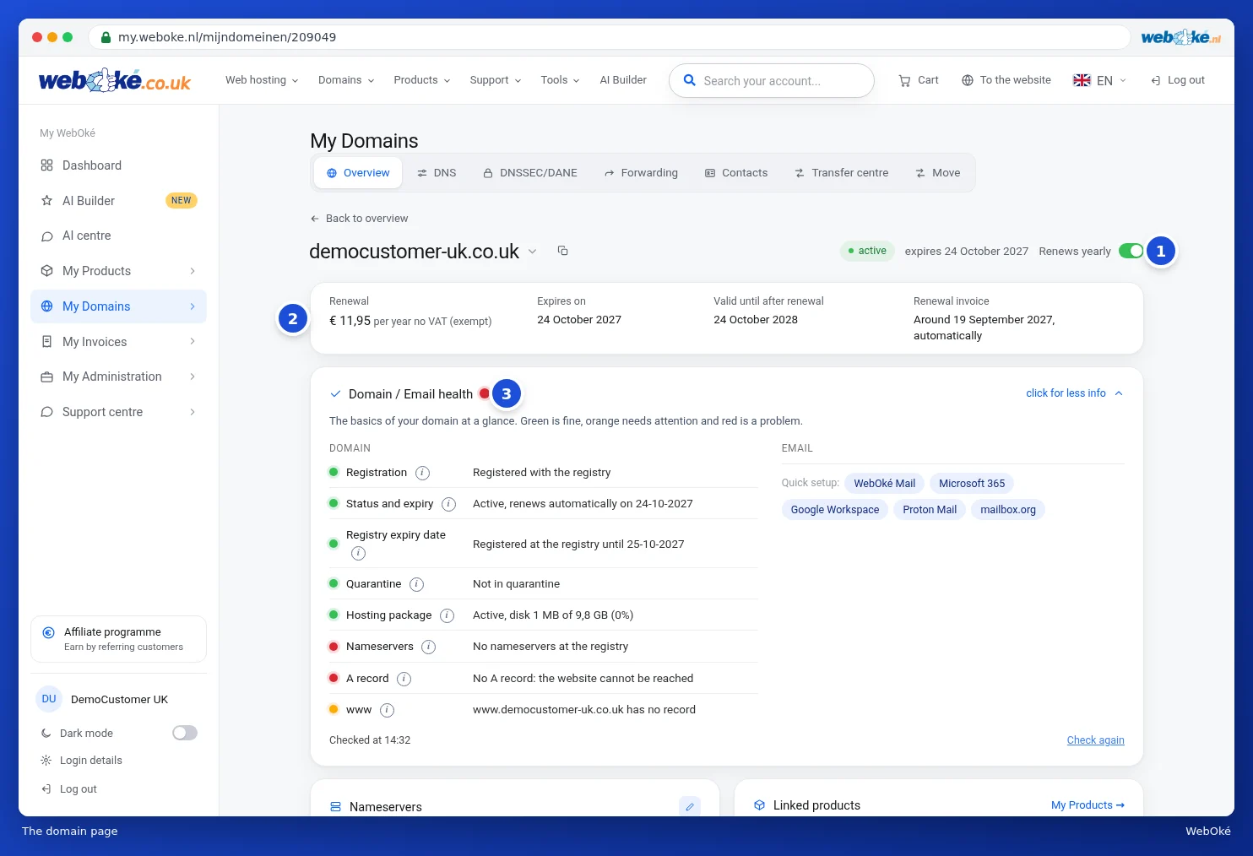Expand the Products dropdown
This screenshot has width=1253, height=856.
(422, 80)
